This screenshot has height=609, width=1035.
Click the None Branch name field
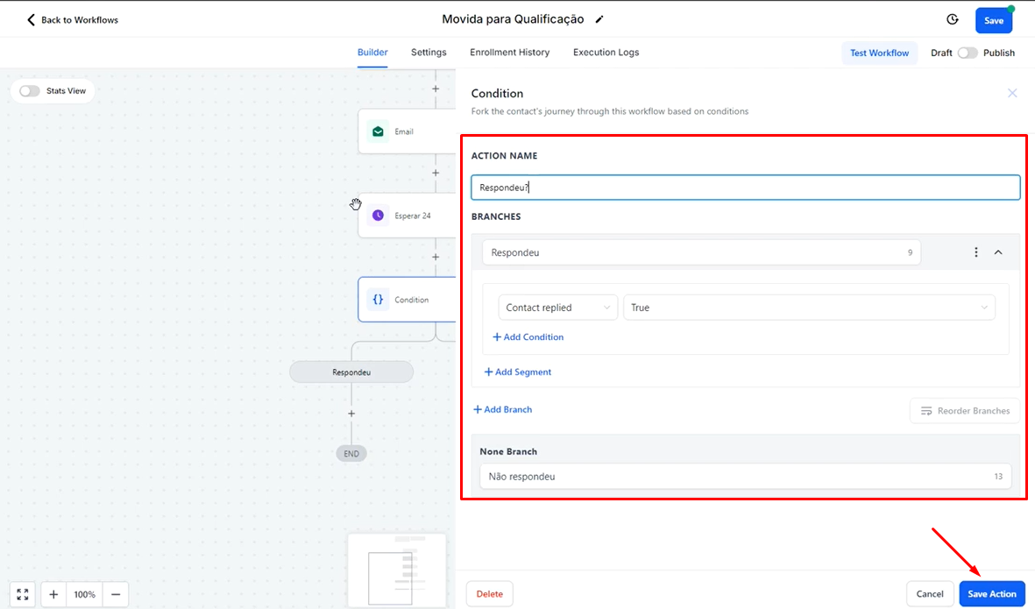pos(734,477)
